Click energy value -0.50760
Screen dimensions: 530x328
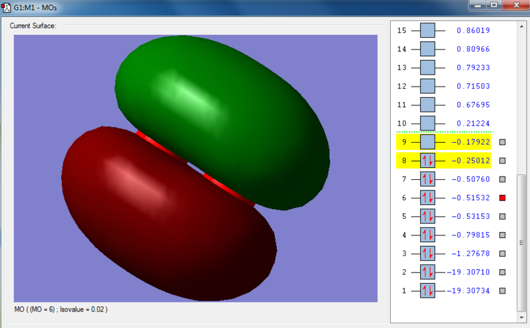point(470,179)
